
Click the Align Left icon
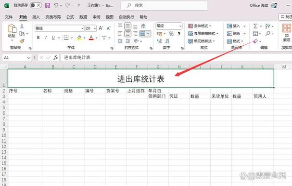[x=120, y=34]
